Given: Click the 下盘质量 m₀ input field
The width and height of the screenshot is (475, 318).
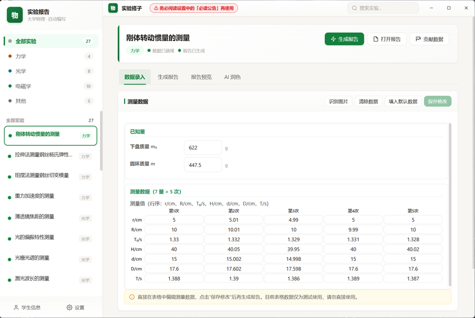Looking at the screenshot, I should [203, 147].
